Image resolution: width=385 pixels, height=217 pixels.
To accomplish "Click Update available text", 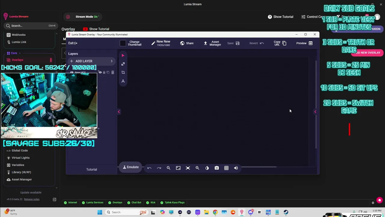I will tap(31, 193).
